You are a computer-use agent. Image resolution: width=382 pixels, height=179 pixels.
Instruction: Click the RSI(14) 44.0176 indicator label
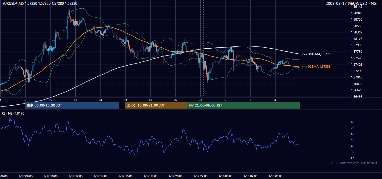point(13,113)
